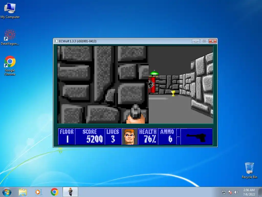
Task: Click the ECWolf 1.3.3 title bar text
Action: (x=78, y=41)
